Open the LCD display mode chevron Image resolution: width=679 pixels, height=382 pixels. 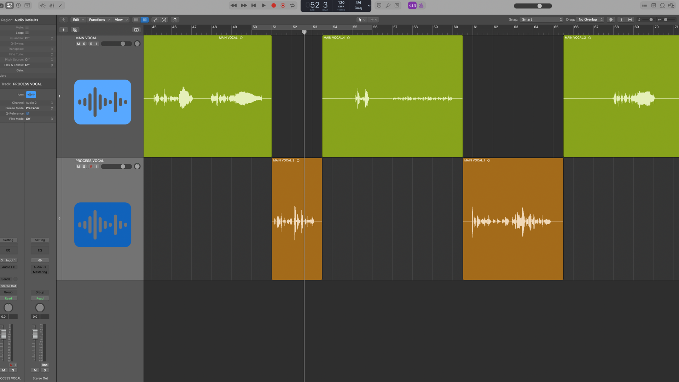369,6
